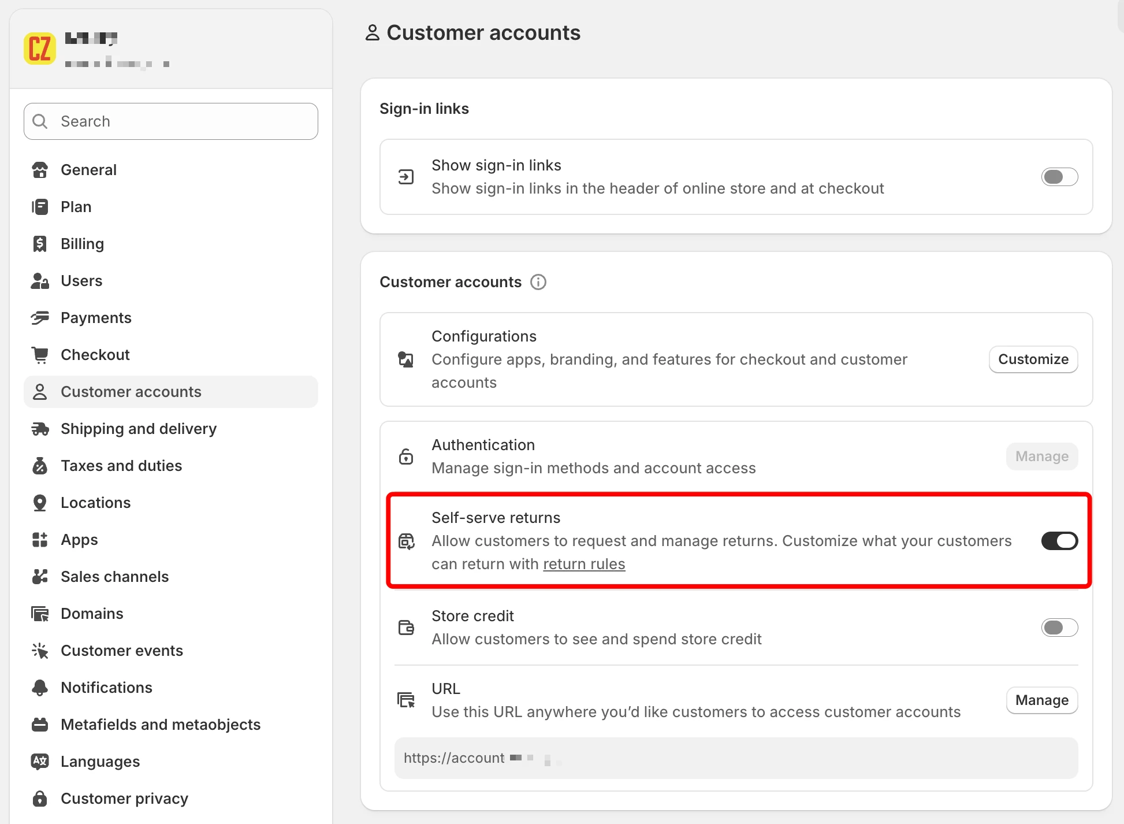This screenshot has height=824, width=1124.
Task: Open Payments settings
Action: coord(171,318)
